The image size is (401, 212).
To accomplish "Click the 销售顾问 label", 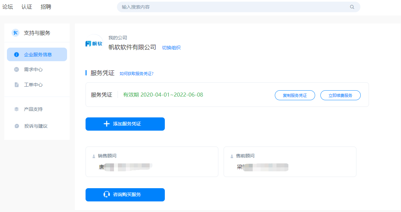I will click(x=107, y=156).
